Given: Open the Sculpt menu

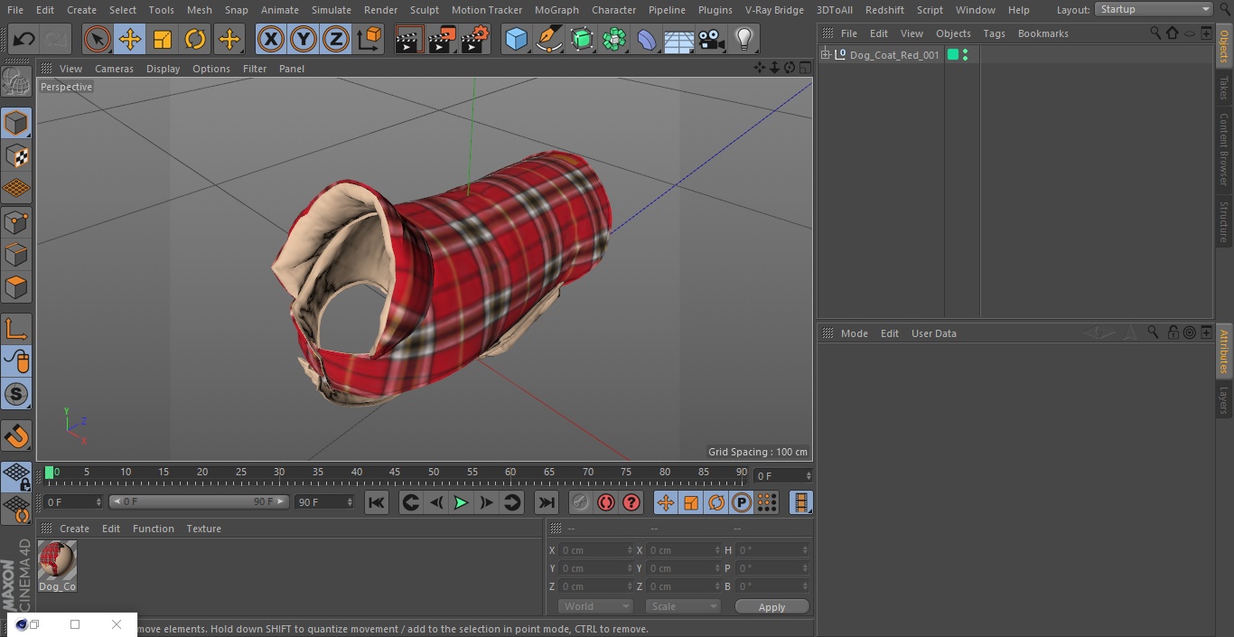Looking at the screenshot, I should point(424,10).
